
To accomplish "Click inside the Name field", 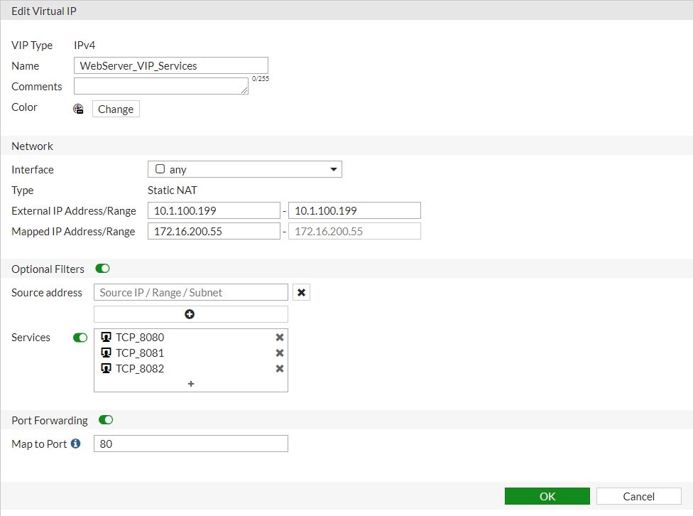I will coord(170,65).
